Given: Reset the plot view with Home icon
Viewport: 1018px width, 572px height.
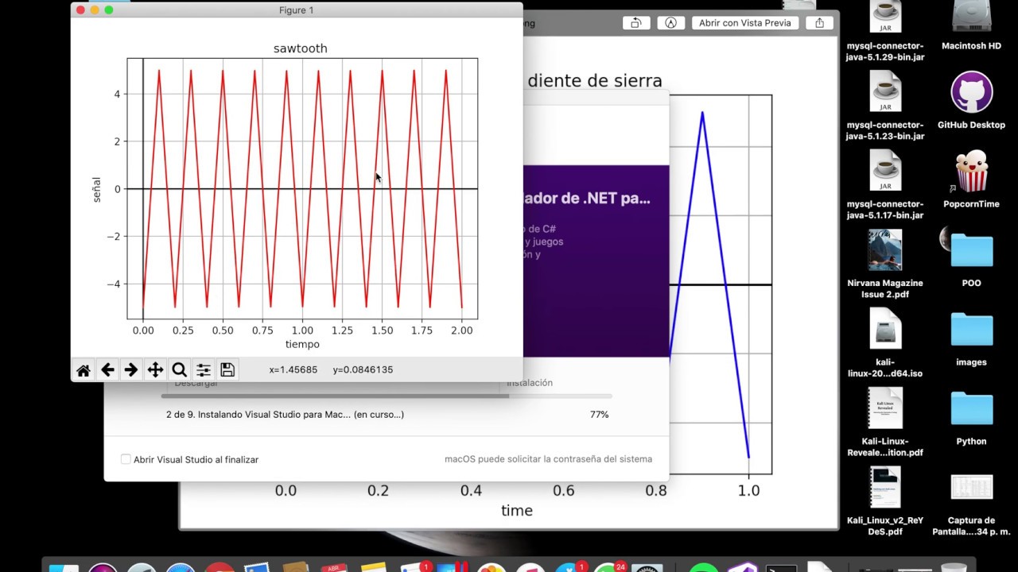Looking at the screenshot, I should pos(84,369).
